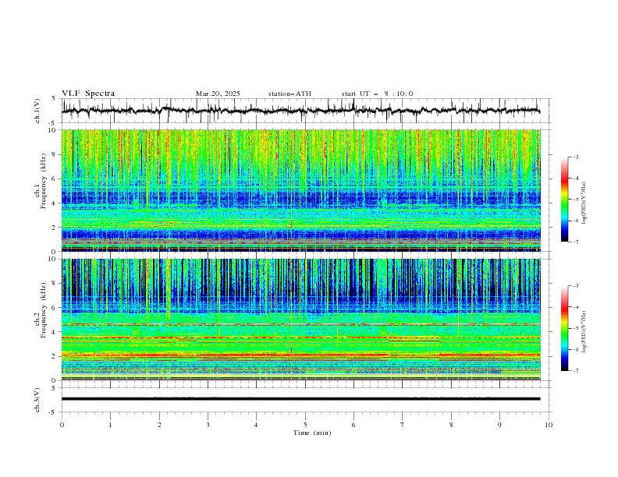Click the ch.1 spectrogram plot

click(300, 190)
